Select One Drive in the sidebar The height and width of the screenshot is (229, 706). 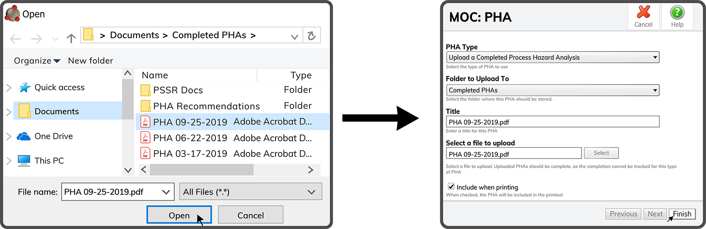click(54, 136)
